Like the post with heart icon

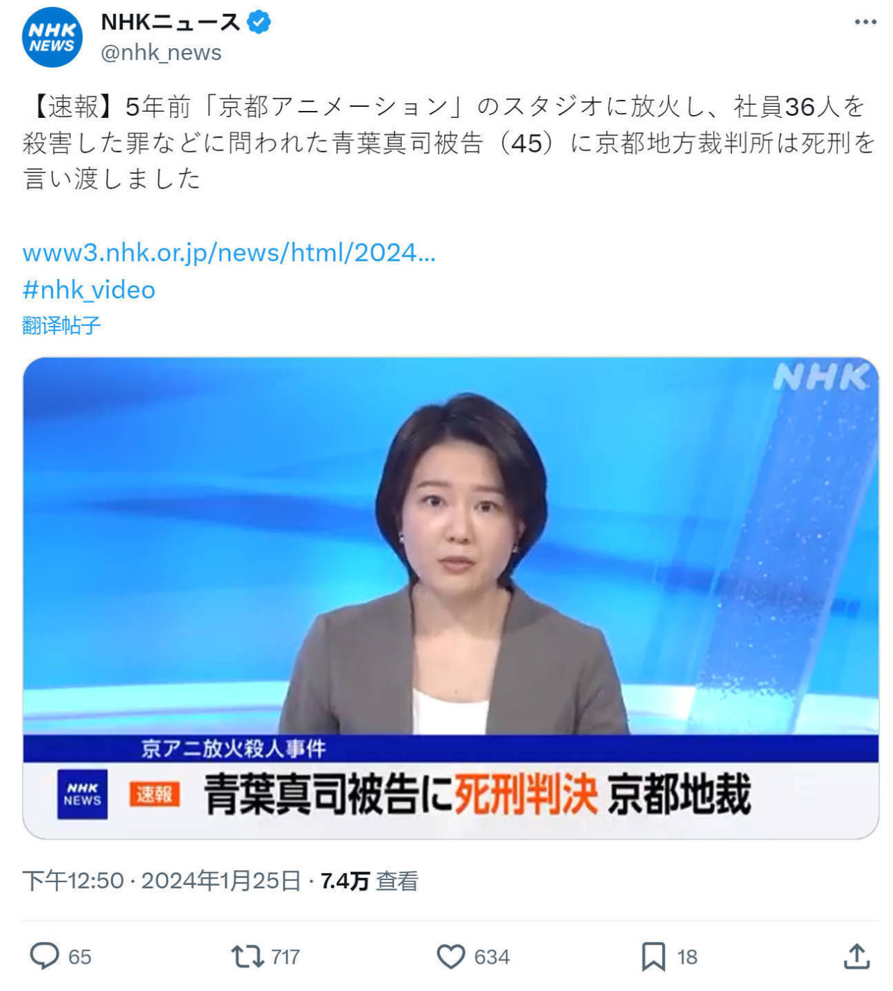coord(451,956)
